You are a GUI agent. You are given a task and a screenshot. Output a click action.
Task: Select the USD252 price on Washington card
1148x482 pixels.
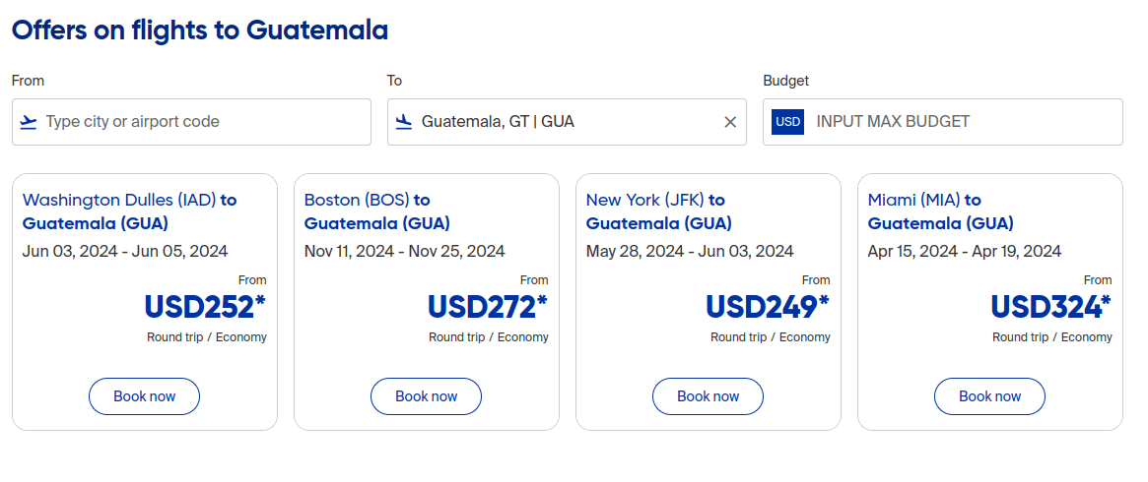[x=205, y=308]
